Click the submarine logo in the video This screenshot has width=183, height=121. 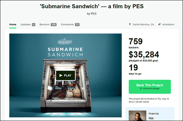pyautogui.click(x=65, y=41)
